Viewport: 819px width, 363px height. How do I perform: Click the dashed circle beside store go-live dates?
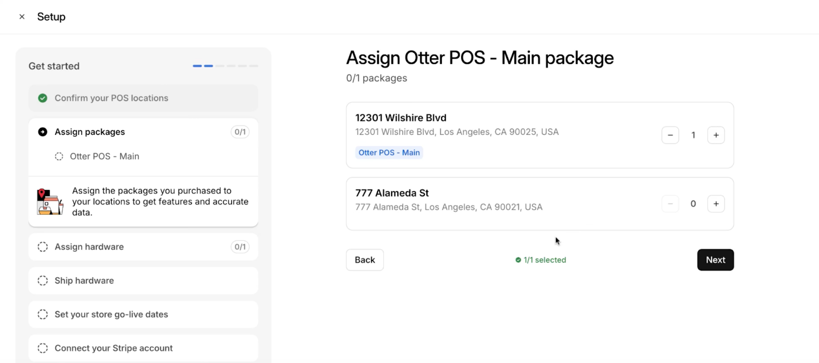pos(43,314)
